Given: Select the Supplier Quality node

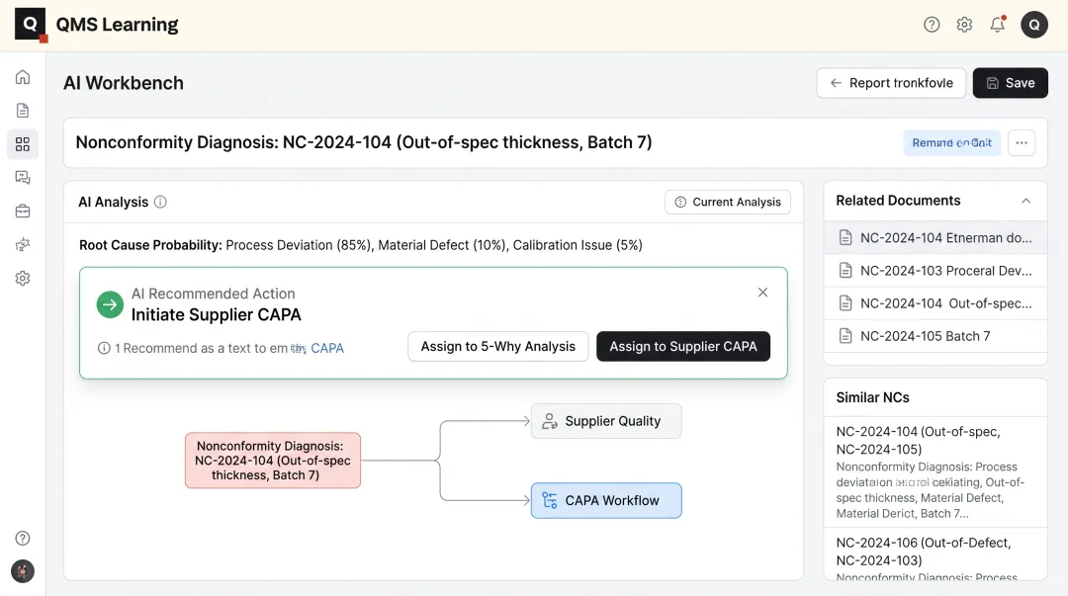Looking at the screenshot, I should click(606, 421).
